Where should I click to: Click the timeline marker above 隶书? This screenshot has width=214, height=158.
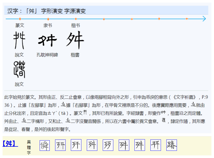(x=48, y=19)
